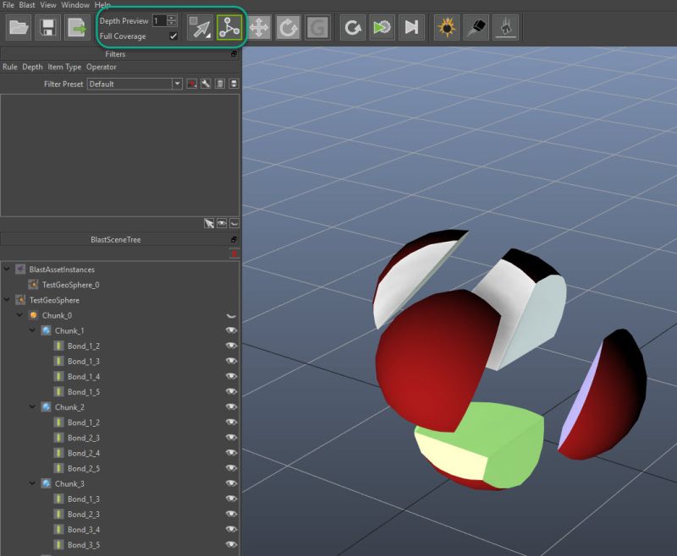Image resolution: width=677 pixels, height=556 pixels.
Task: Hide Chunk_2 using its eye icon
Action: [231, 407]
